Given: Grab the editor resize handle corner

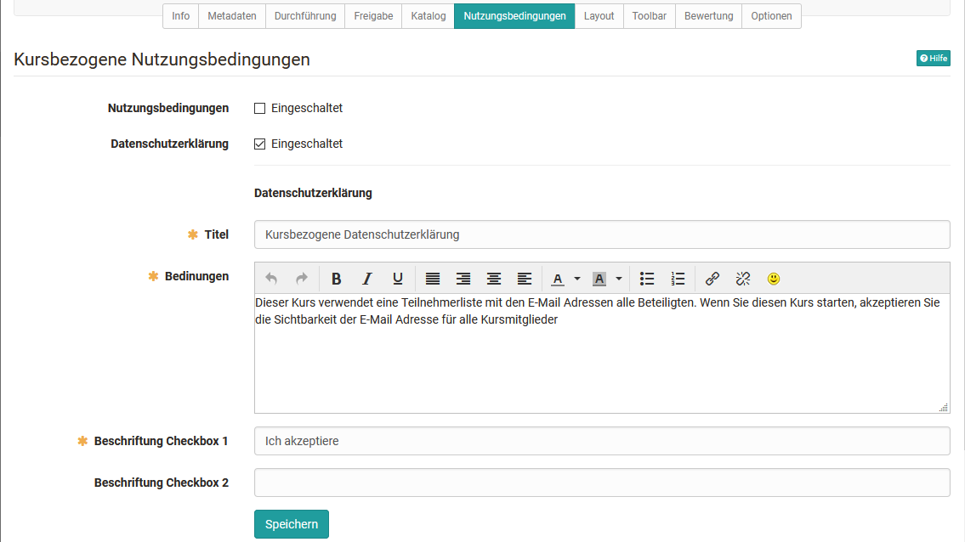Looking at the screenshot, I should click(x=944, y=407).
